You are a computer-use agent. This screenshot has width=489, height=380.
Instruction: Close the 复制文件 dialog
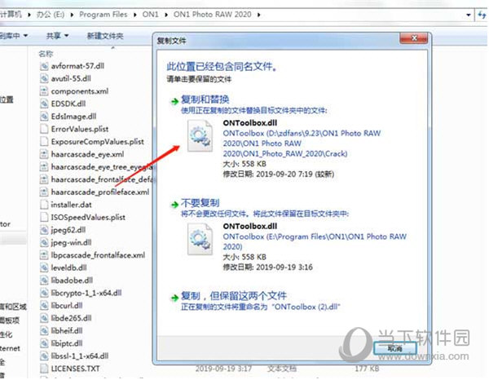[414, 38]
